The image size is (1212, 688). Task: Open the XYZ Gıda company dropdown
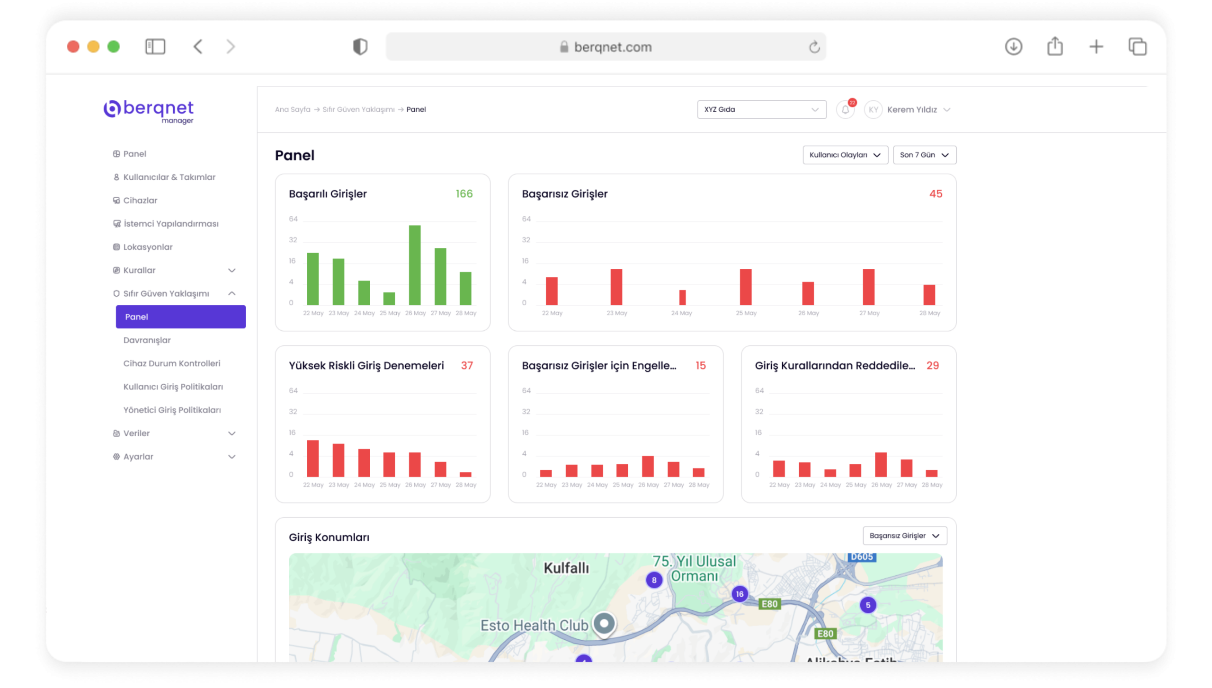tap(761, 110)
